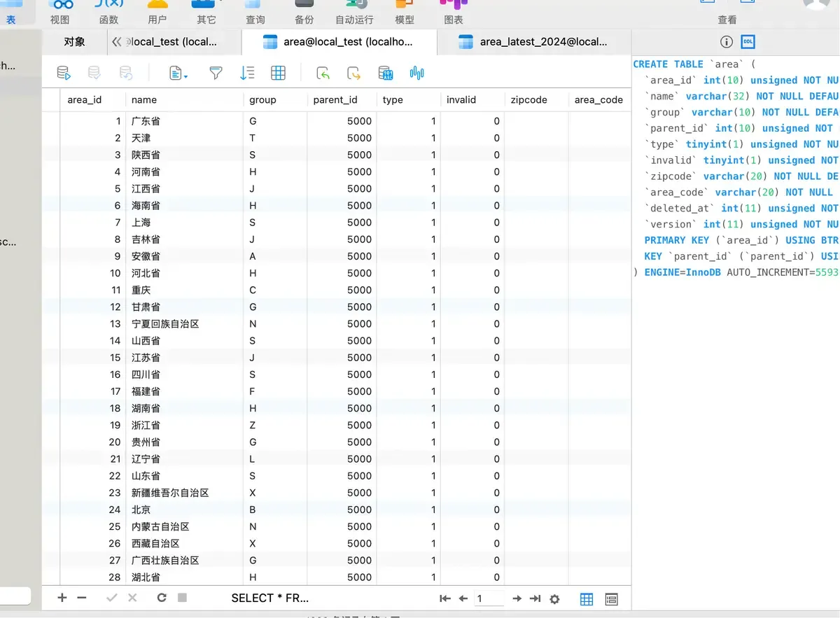Click the sort order icon
Screen dimensions: 840x618
coord(247,73)
